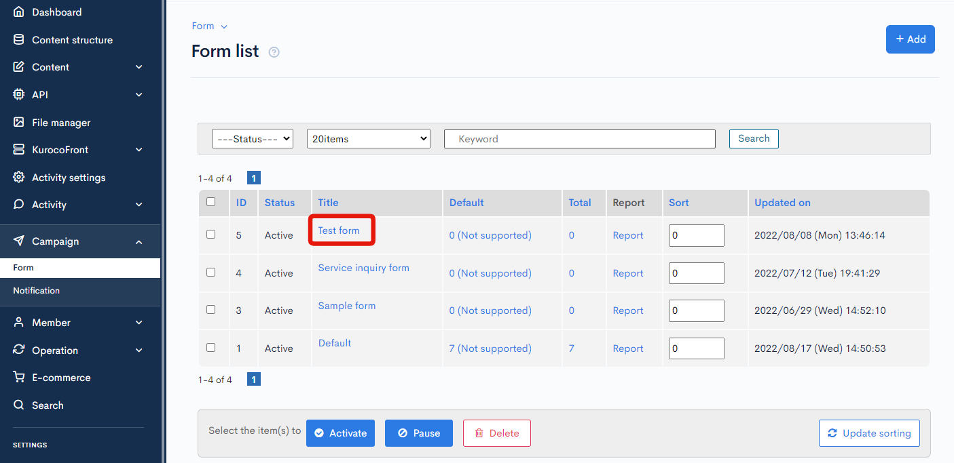The width and height of the screenshot is (954, 463).
Task: Click Sort input for Default form row
Action: point(697,348)
